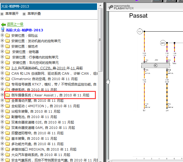Open 全轮驱动 (4MOTION) entry
The image size is (183, 162).
(46, 106)
